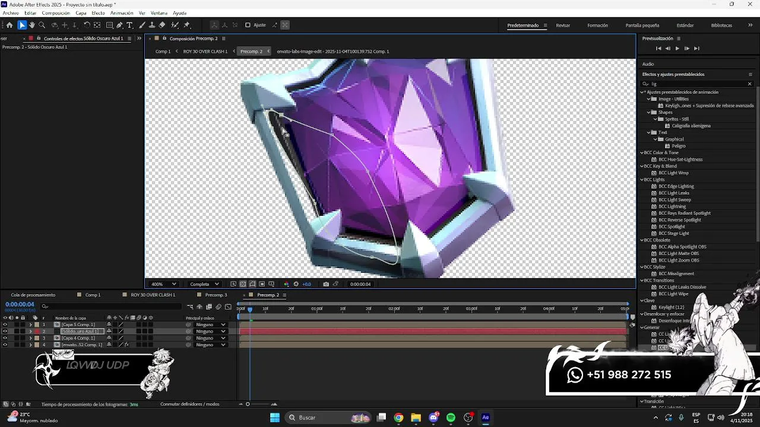Enable the timeline motion blur switch
The image size is (760, 427).
click(218, 307)
